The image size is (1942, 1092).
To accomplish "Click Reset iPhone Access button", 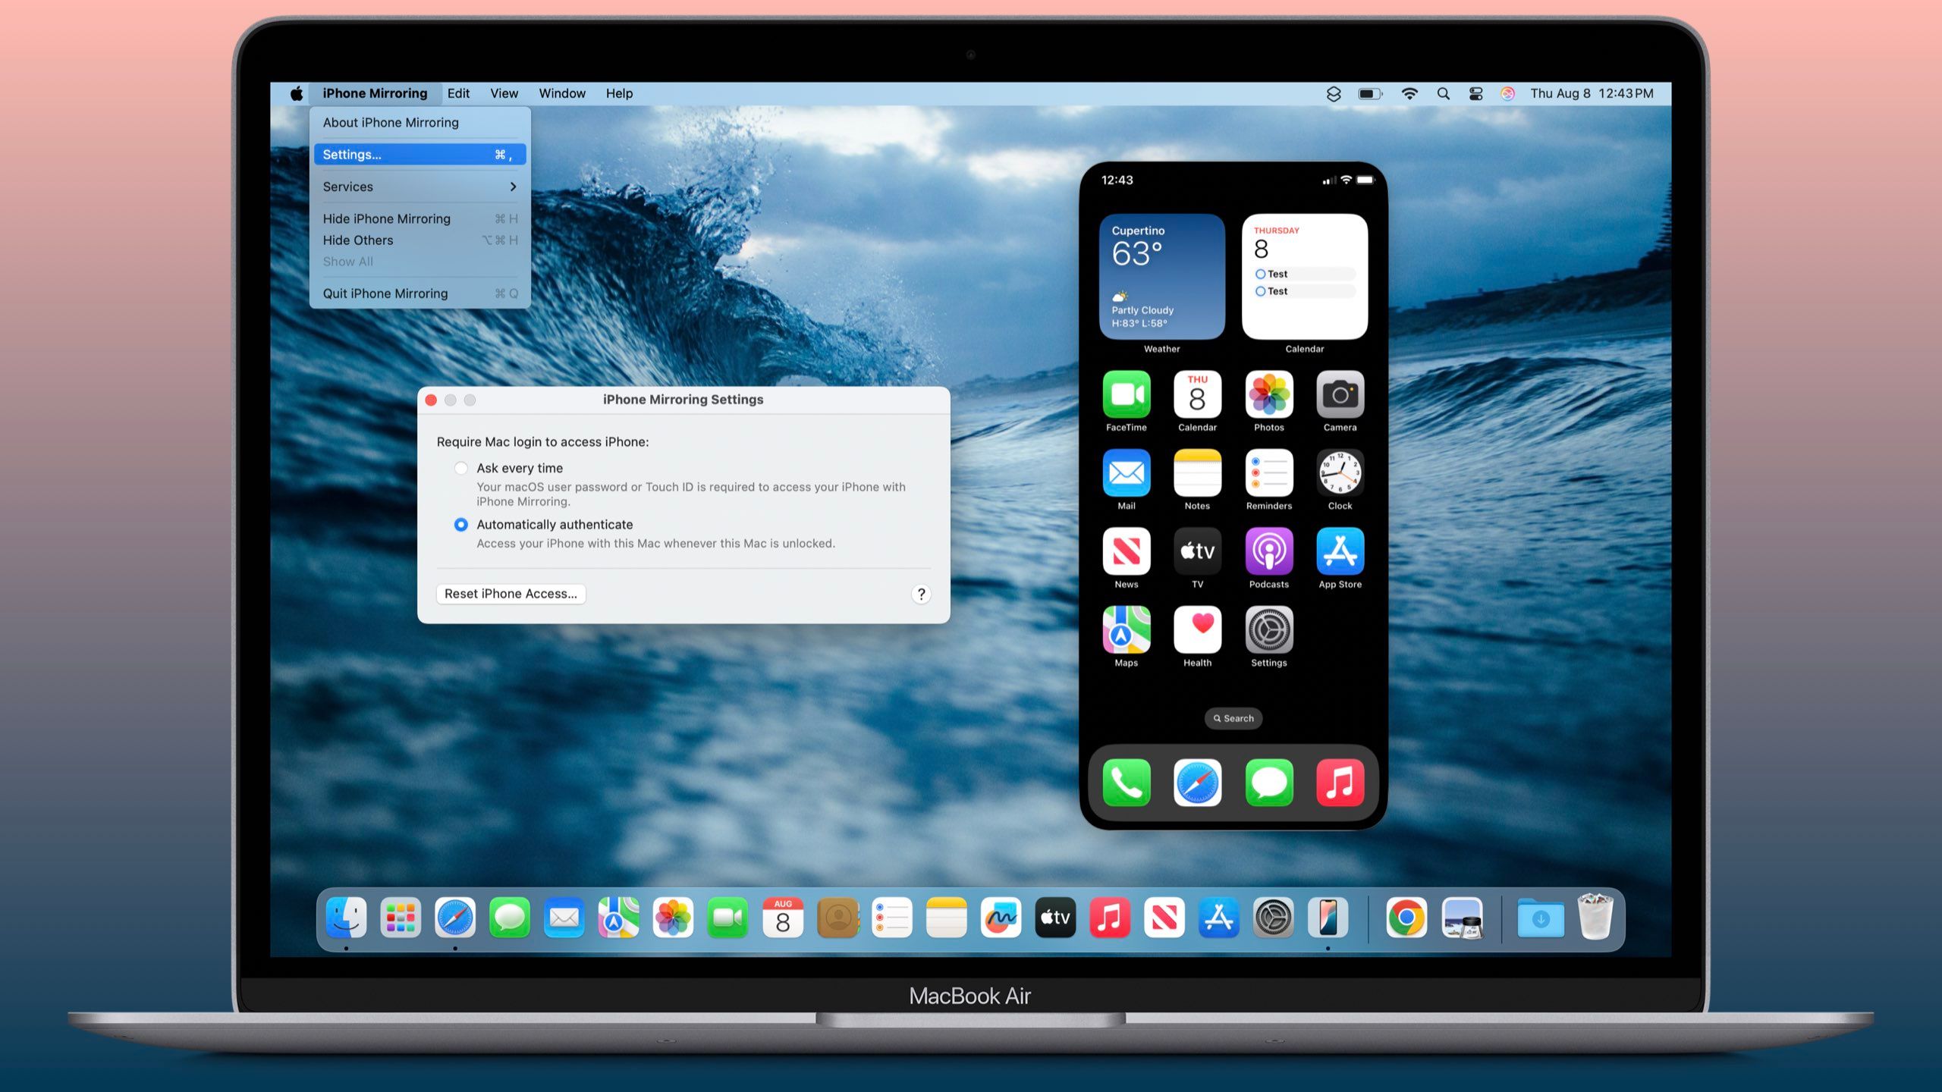I will pos(511,592).
